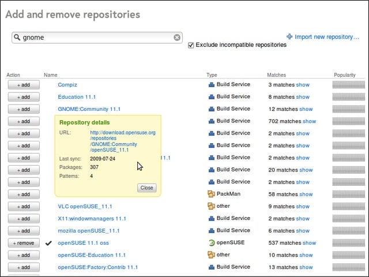This screenshot has width=369, height=277.
Task: Show the 6 matches for mozilla
Action: pos(303,231)
